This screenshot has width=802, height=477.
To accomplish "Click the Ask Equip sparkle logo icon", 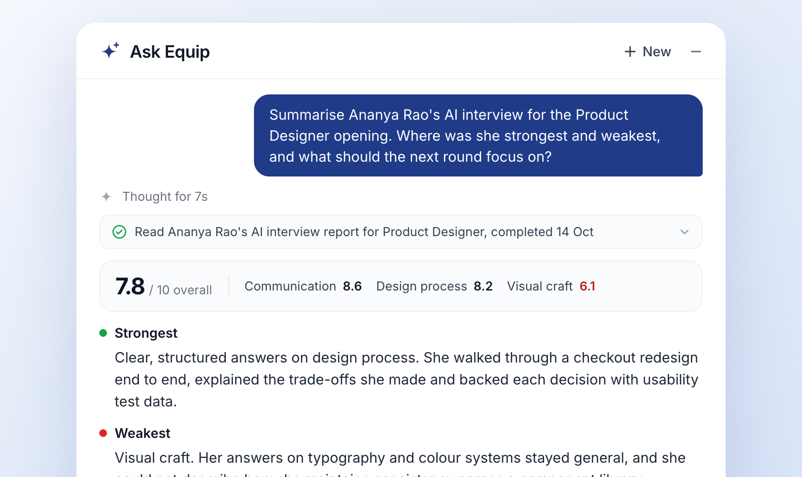I will click(110, 51).
